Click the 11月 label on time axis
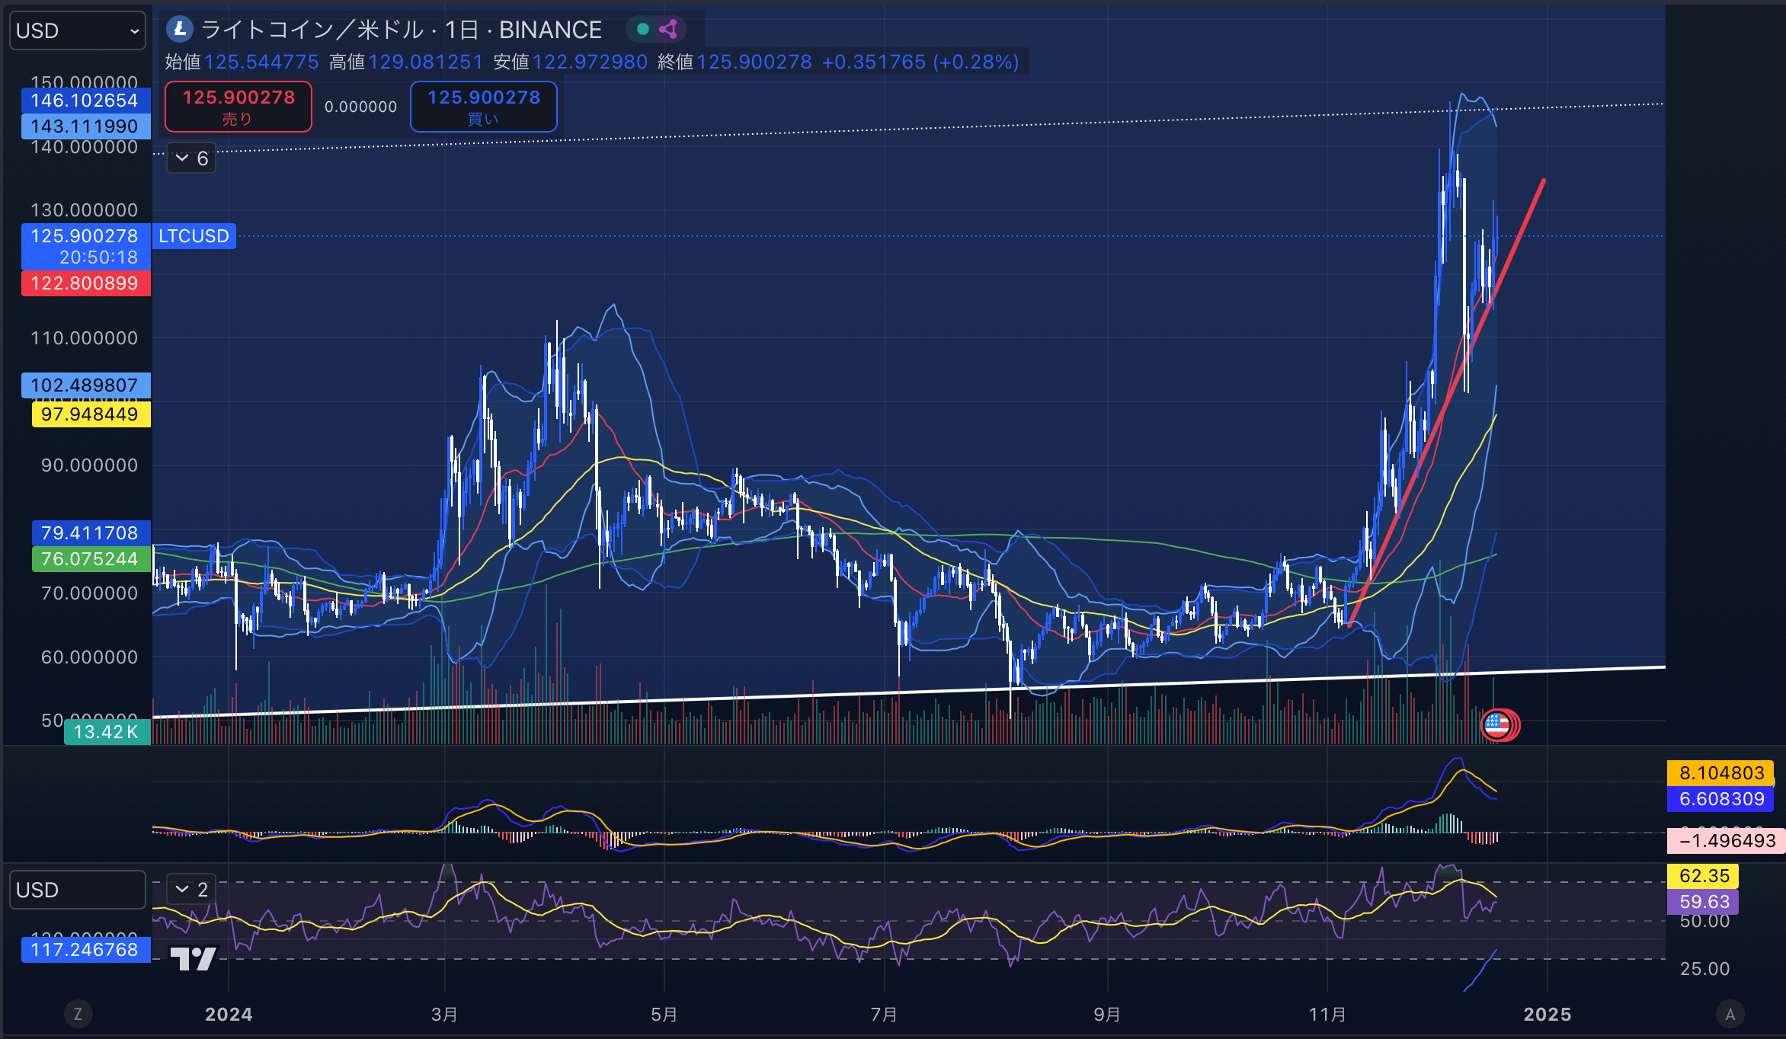Screen dimensions: 1786x1039 [1327, 1014]
